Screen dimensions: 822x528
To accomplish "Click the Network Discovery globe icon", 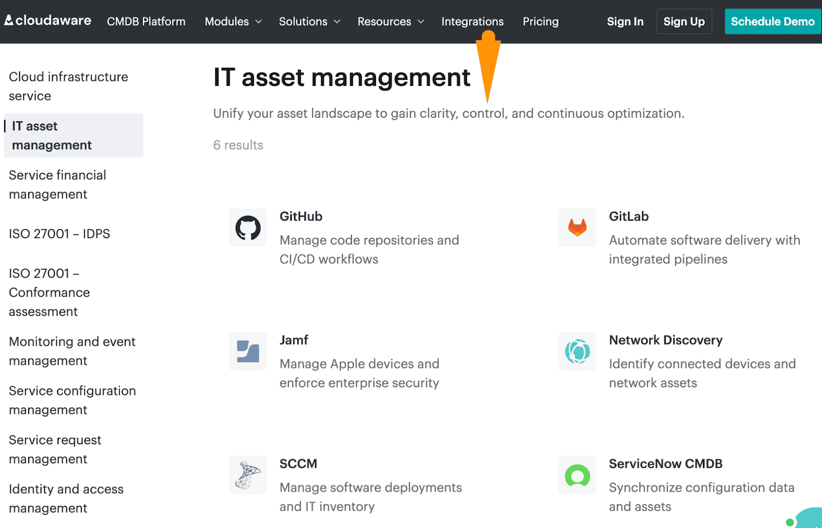I will tap(577, 352).
